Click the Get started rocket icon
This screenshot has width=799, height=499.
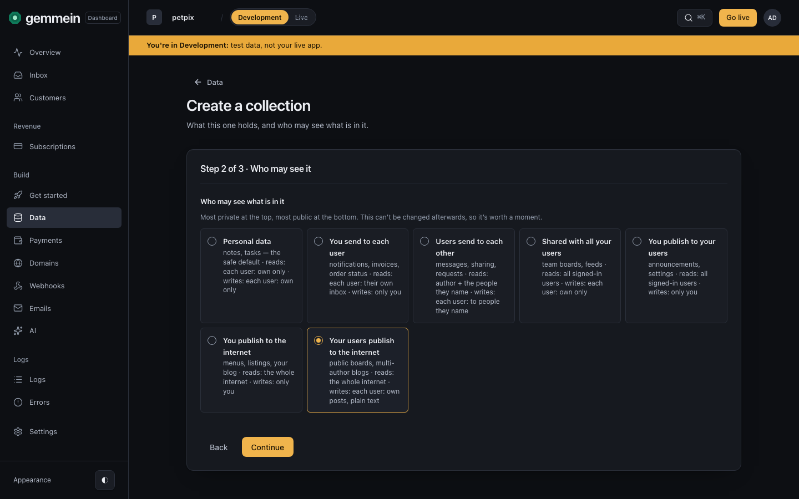(x=18, y=195)
